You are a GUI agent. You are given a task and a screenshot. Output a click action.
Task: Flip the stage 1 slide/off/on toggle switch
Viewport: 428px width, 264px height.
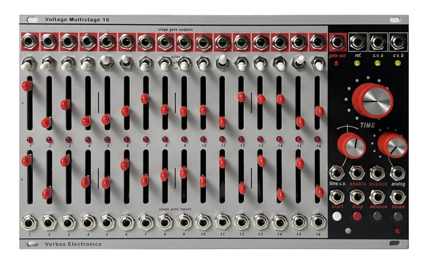29,64
